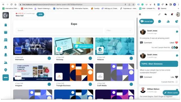Expand the panel with the arrows icon
The height and width of the screenshot is (102, 181).
point(160,14)
